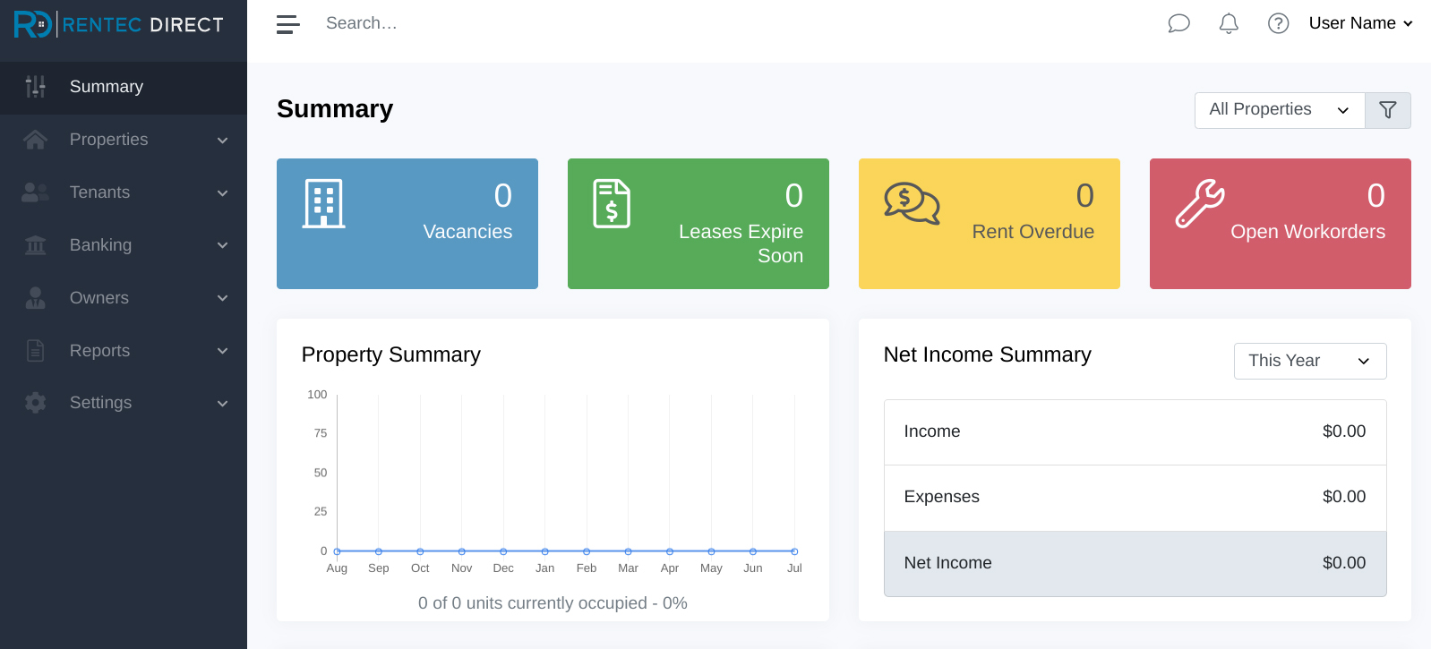Screen dimensions: 1431x649
Task: Open the Banking sidebar menu
Action: coord(124,245)
